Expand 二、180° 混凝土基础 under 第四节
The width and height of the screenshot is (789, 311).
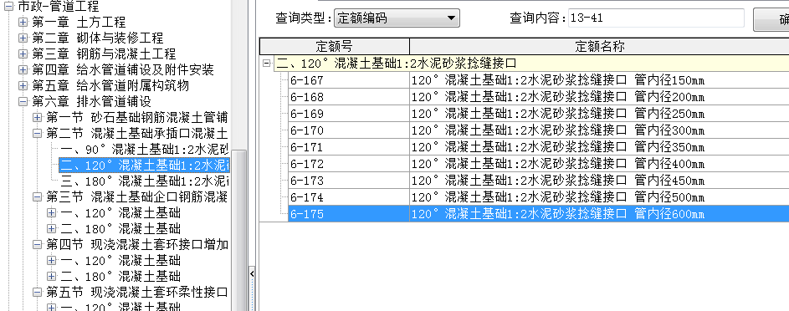point(51,277)
